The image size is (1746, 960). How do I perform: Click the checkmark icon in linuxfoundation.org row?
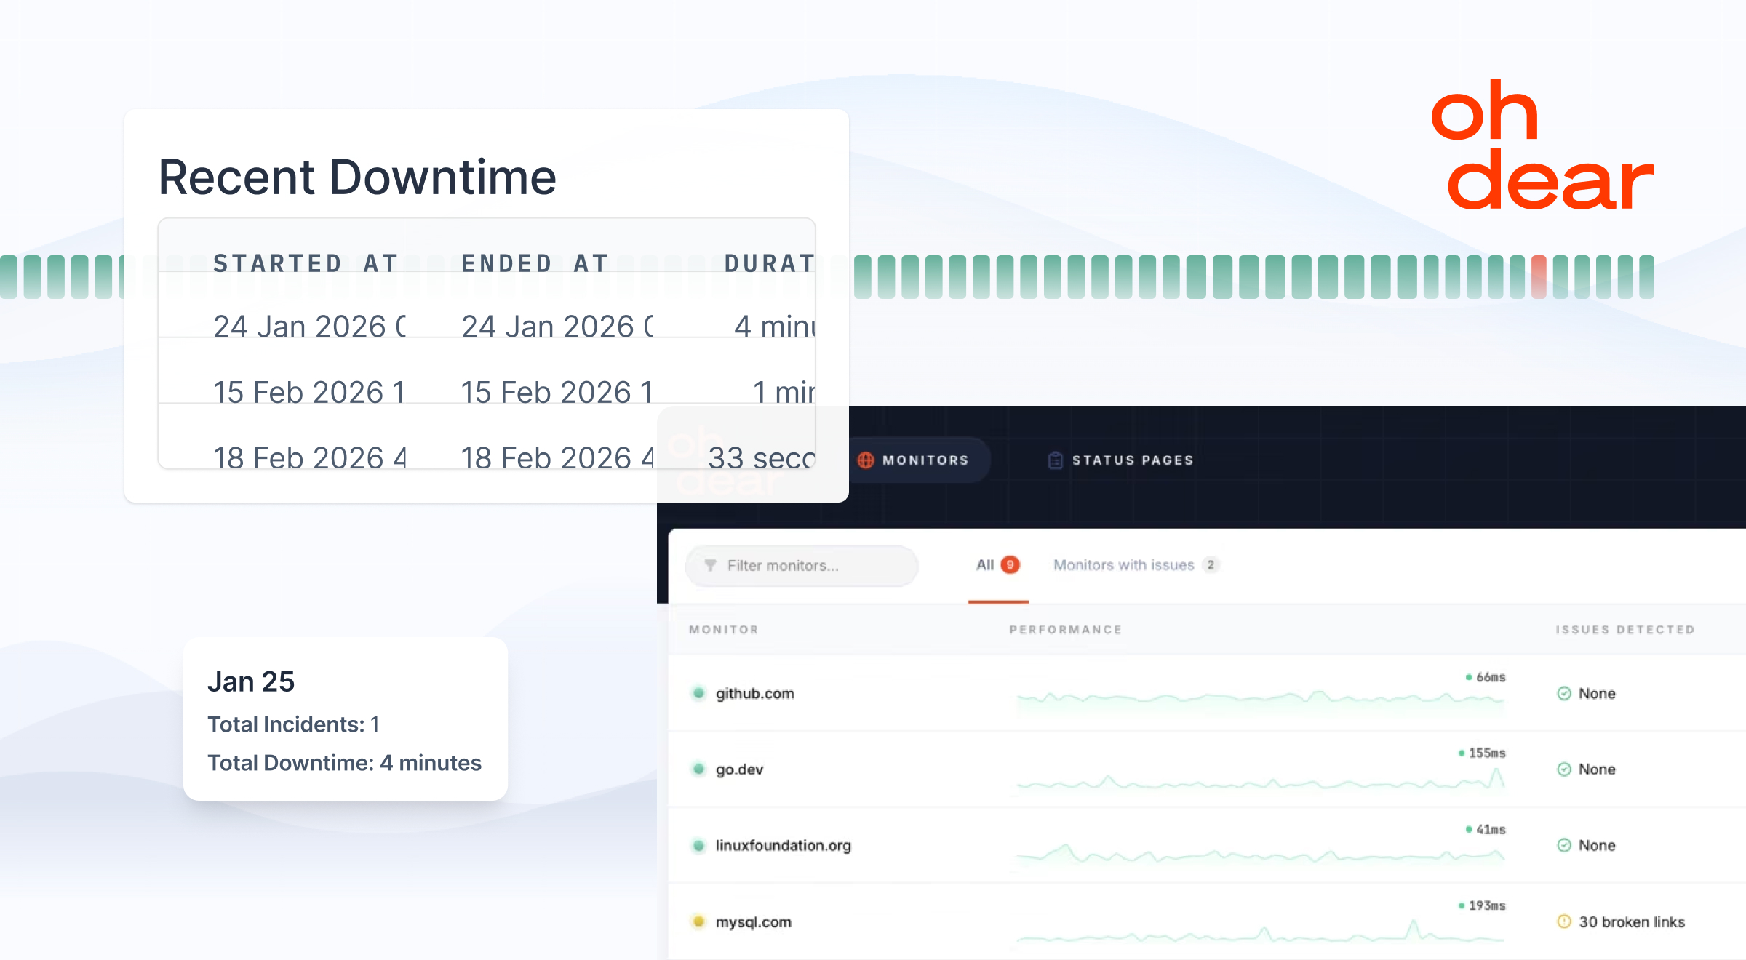1564,845
